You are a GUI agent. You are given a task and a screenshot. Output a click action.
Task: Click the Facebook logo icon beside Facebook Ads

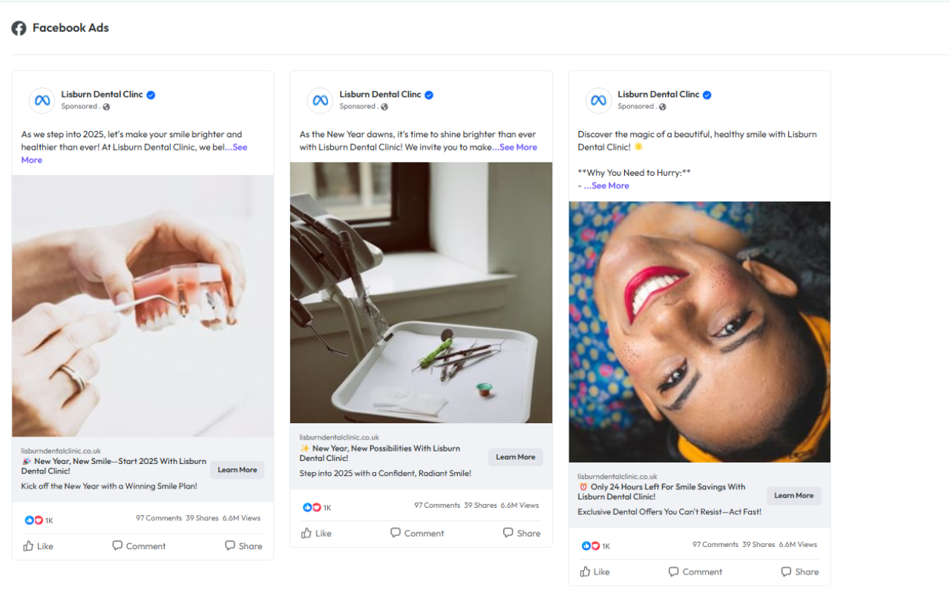click(19, 28)
